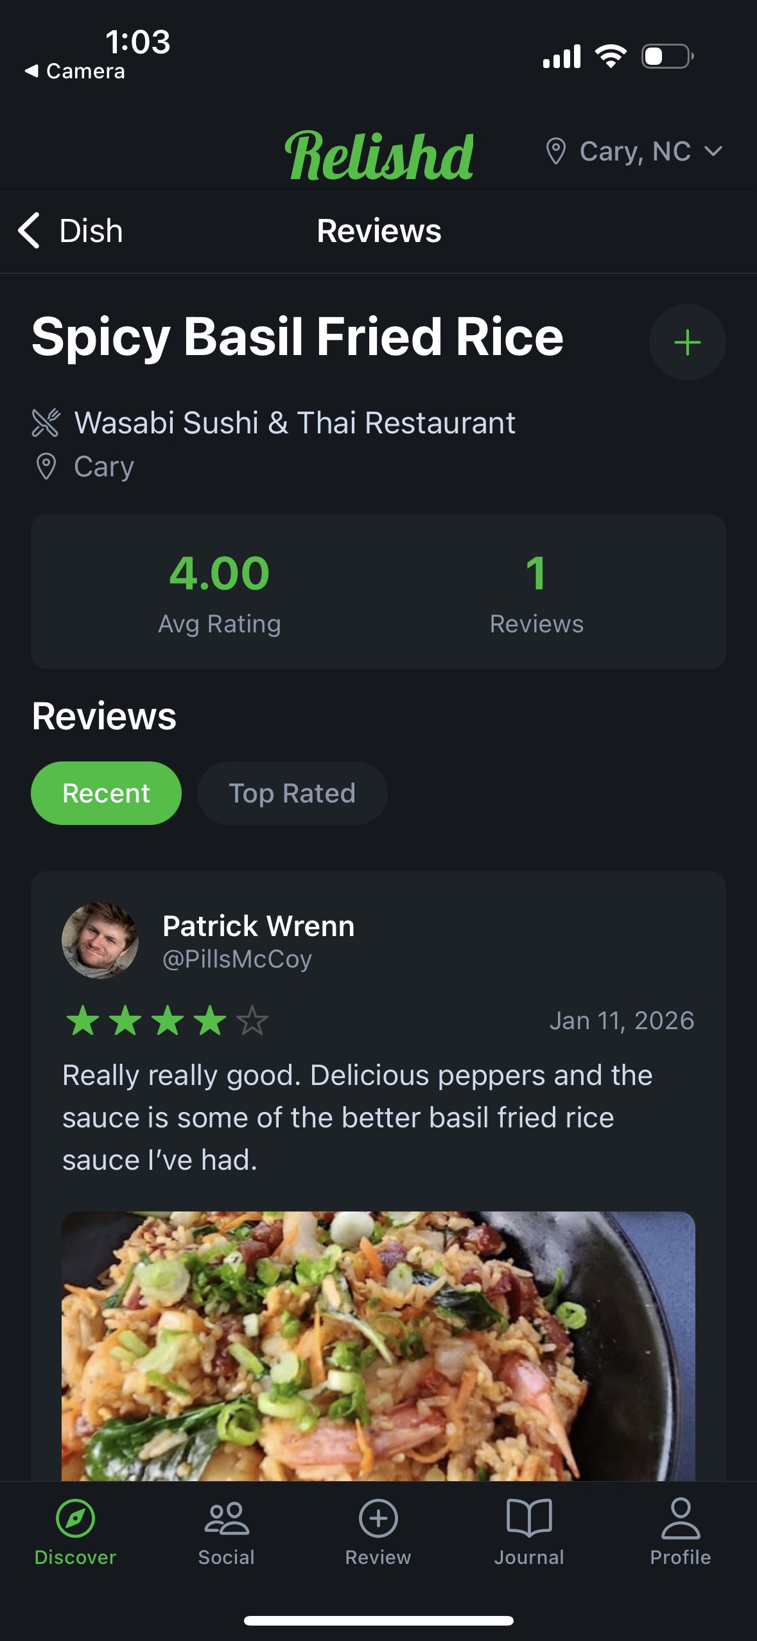Tap the location pin beside Cary
Viewport: 757px width, 1641px height.
tap(46, 465)
